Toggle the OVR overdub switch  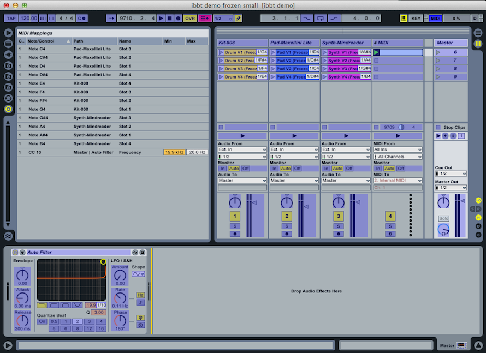tap(189, 18)
